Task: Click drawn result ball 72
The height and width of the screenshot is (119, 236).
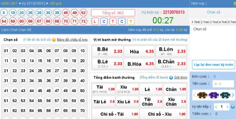Action: pyautogui.click(x=84, y=21)
